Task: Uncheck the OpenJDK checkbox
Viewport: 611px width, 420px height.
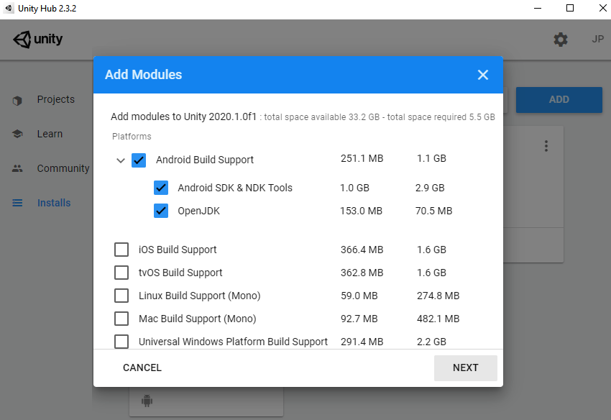Action: [161, 211]
